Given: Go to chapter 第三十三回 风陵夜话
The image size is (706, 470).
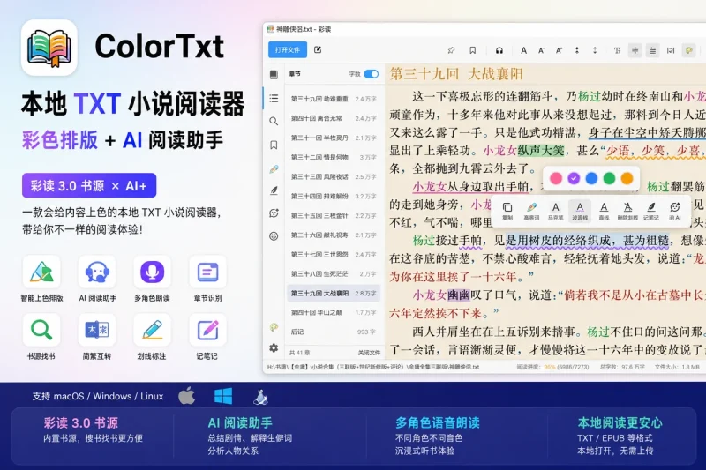Looking at the screenshot, I should click(x=334, y=176).
